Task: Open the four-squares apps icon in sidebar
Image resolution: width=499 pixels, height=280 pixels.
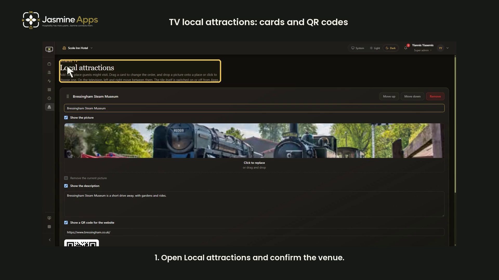Action: click(49, 90)
